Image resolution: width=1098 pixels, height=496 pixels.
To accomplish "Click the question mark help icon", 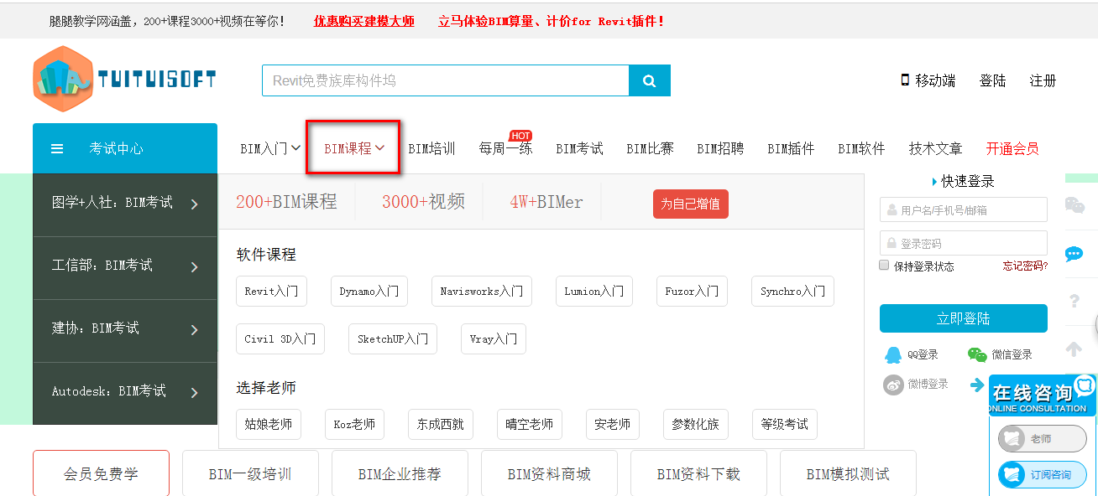I will coord(1074,301).
